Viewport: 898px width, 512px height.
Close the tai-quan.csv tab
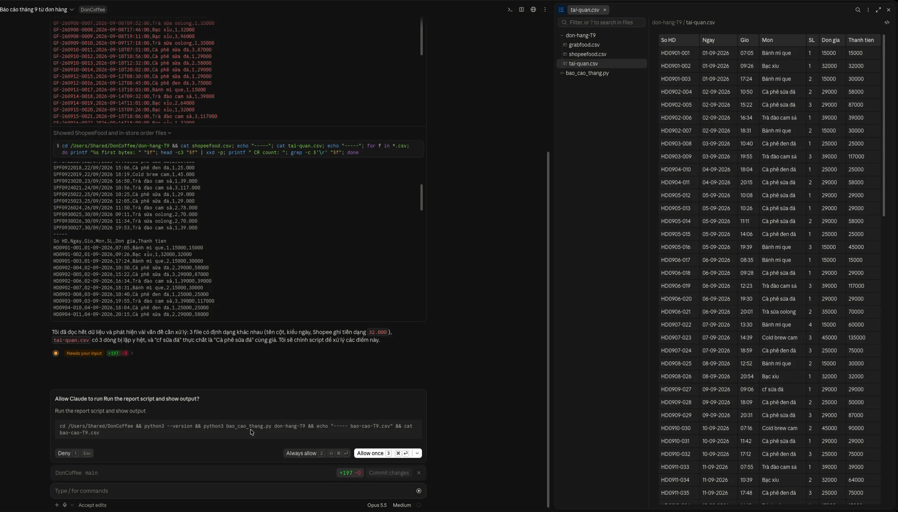pos(605,10)
